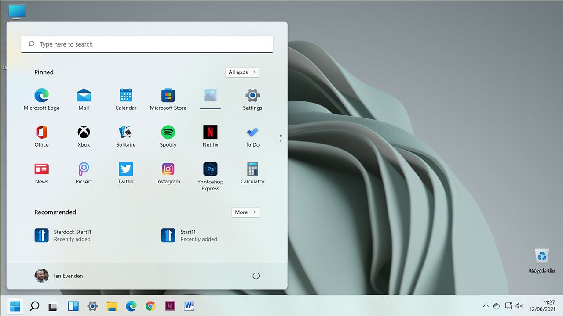Open Microsoft Edge from pinned apps

41,100
